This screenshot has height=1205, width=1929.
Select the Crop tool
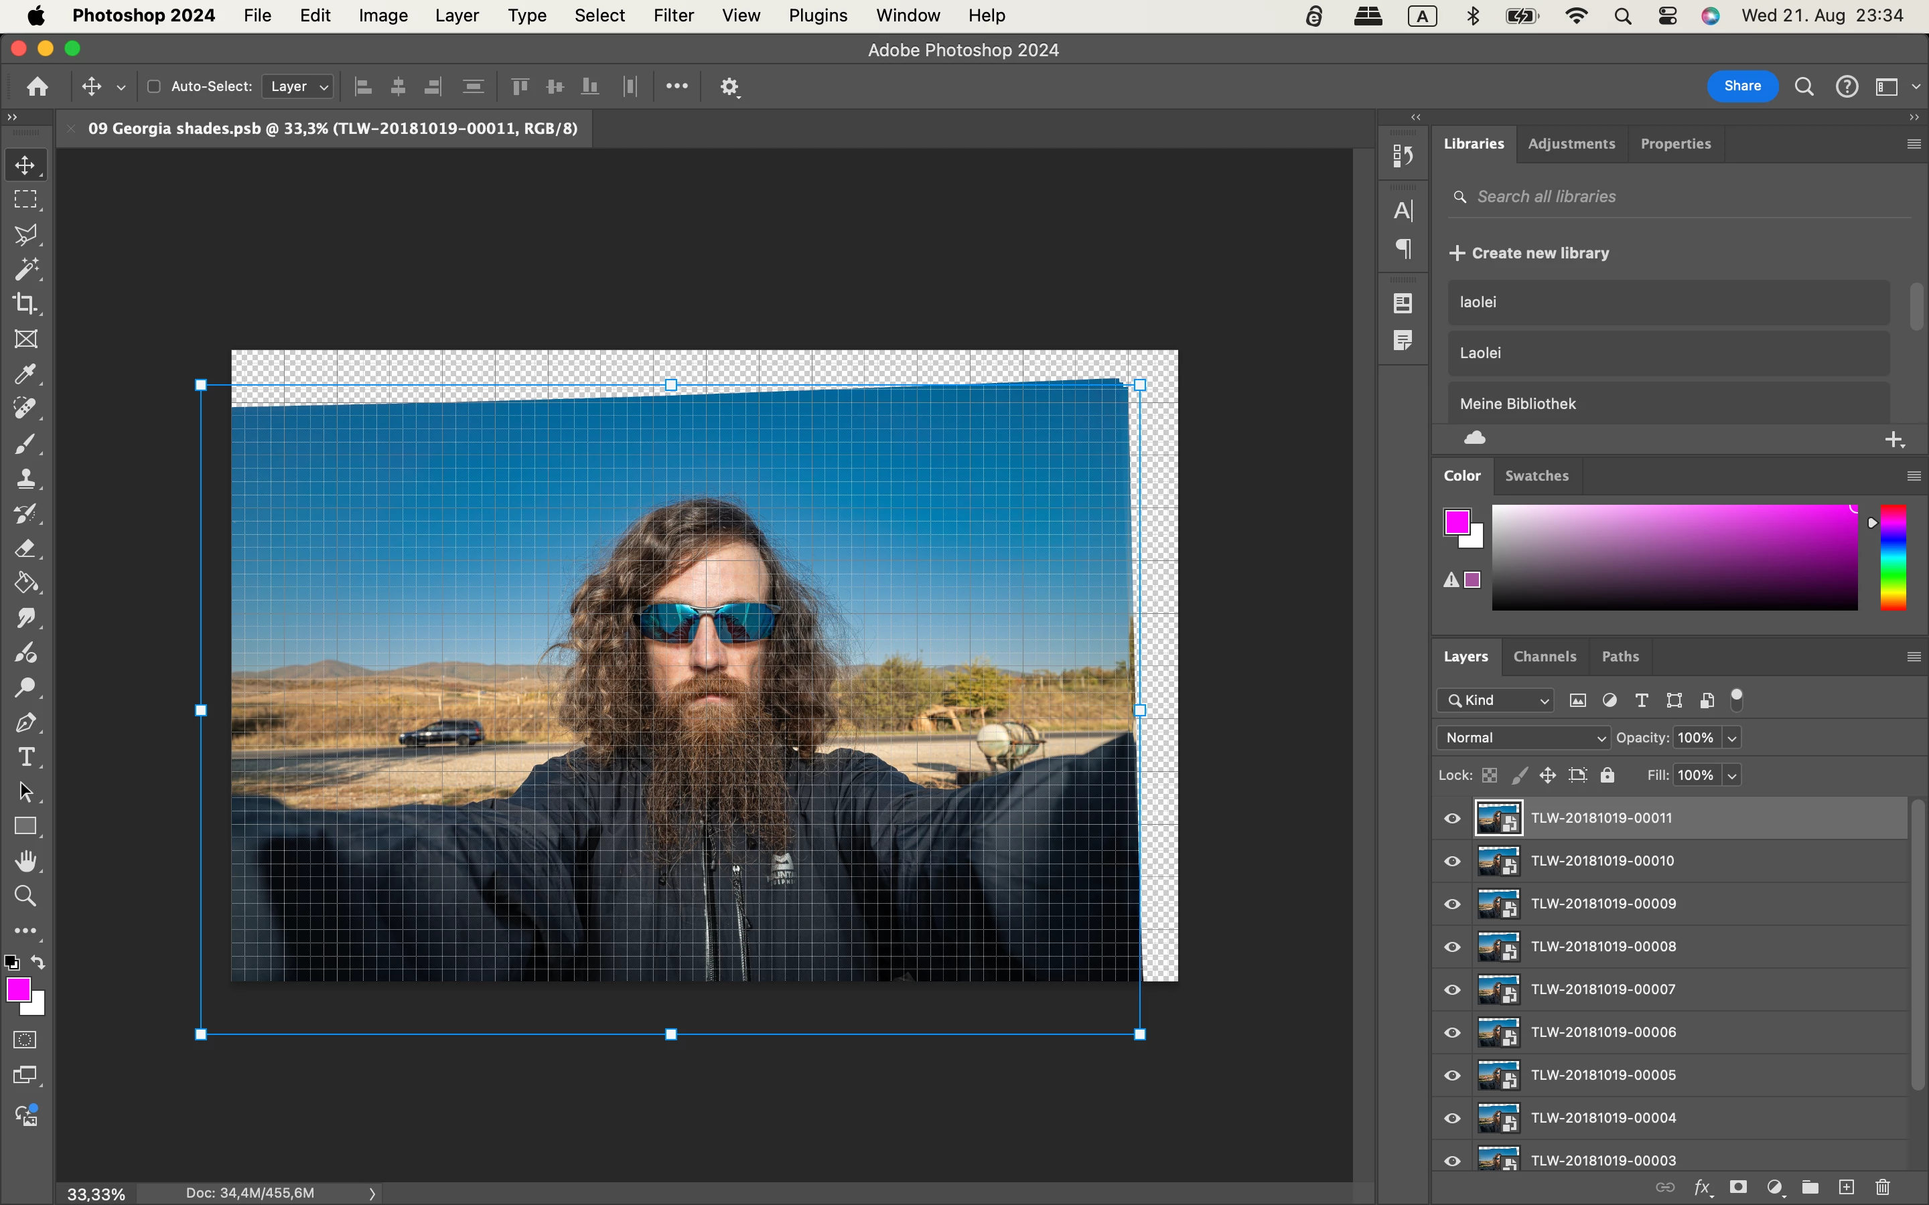(x=25, y=304)
